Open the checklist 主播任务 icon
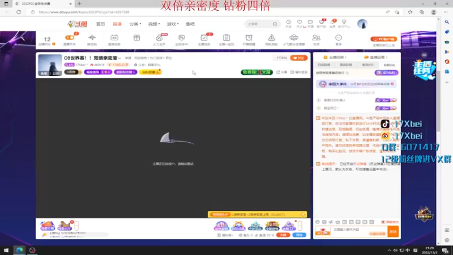Image resolution: width=453 pixels, height=255 pixels. pyautogui.click(x=204, y=37)
